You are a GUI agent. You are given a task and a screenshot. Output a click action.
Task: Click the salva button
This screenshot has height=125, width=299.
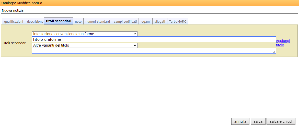[x=258, y=121]
